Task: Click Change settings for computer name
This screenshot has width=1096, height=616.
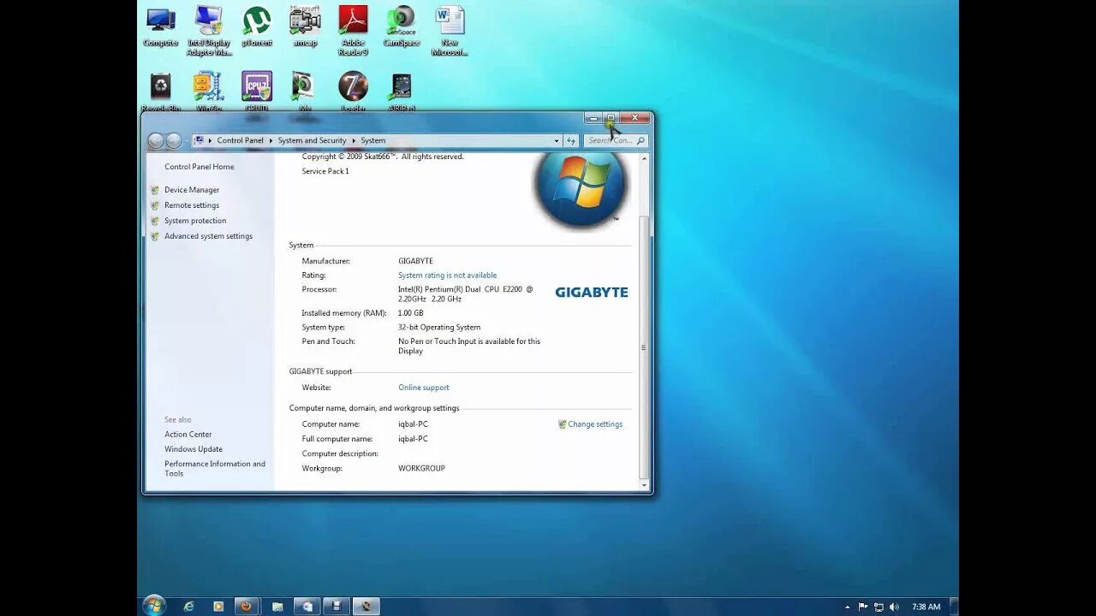Action: click(595, 424)
